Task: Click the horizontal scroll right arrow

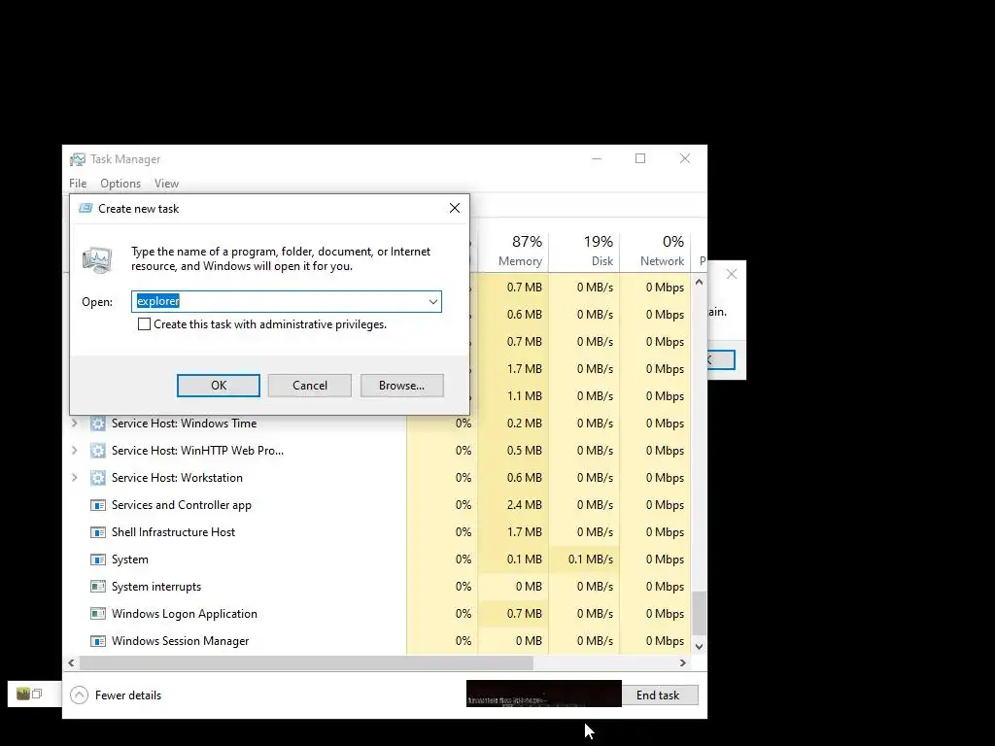Action: (683, 662)
